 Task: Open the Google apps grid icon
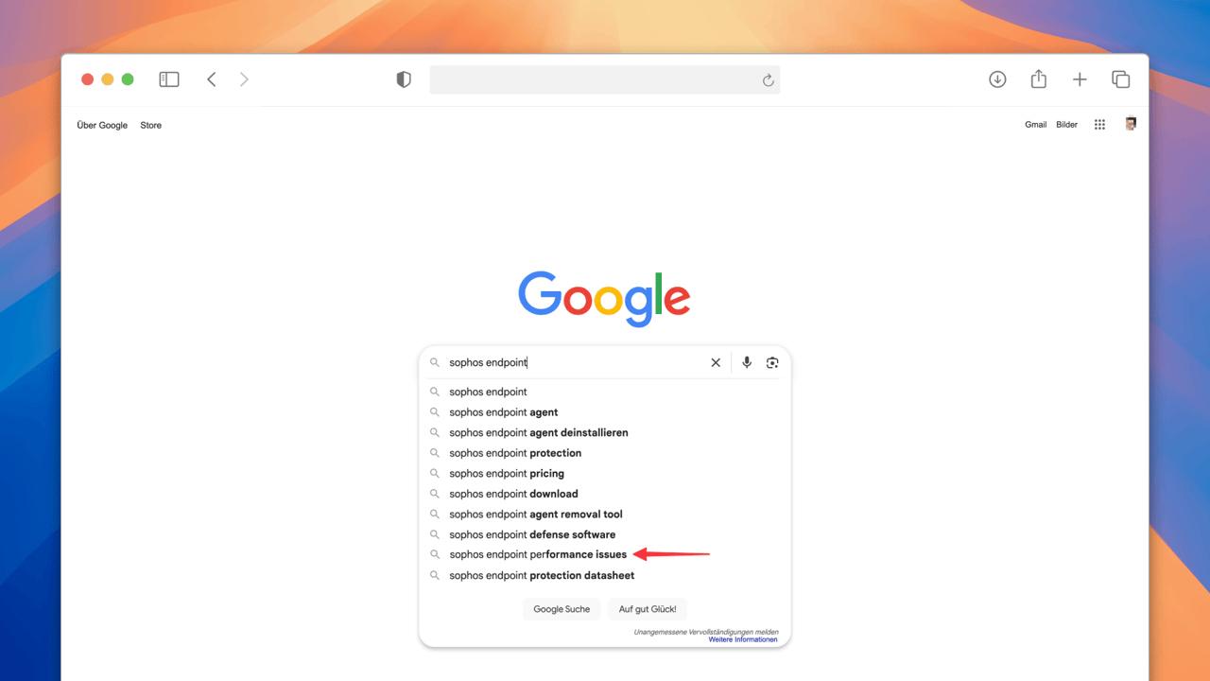click(x=1099, y=125)
